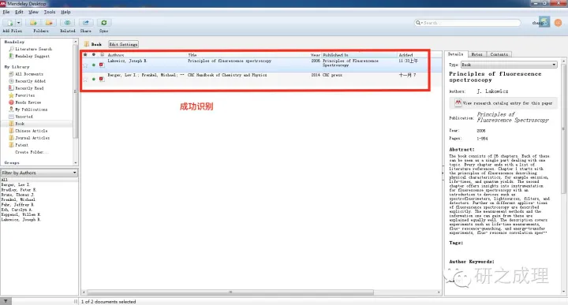This screenshot has width=568, height=305.
Task: Click the Related toolbar icon
Action: pyautogui.click(x=67, y=23)
